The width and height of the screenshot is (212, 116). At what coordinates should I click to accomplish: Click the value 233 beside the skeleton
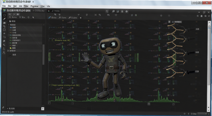pos(197,52)
